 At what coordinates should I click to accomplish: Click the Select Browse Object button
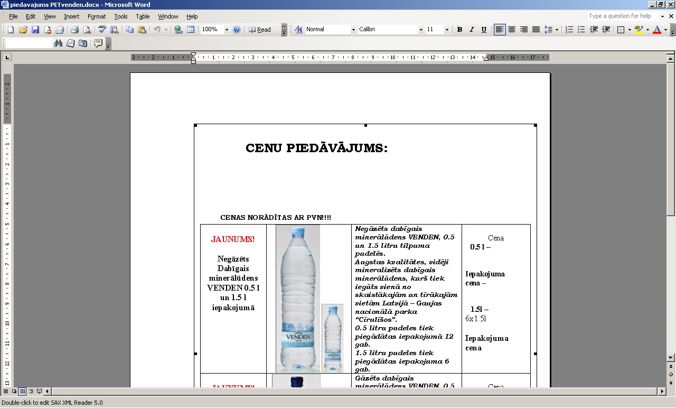pos(671,374)
